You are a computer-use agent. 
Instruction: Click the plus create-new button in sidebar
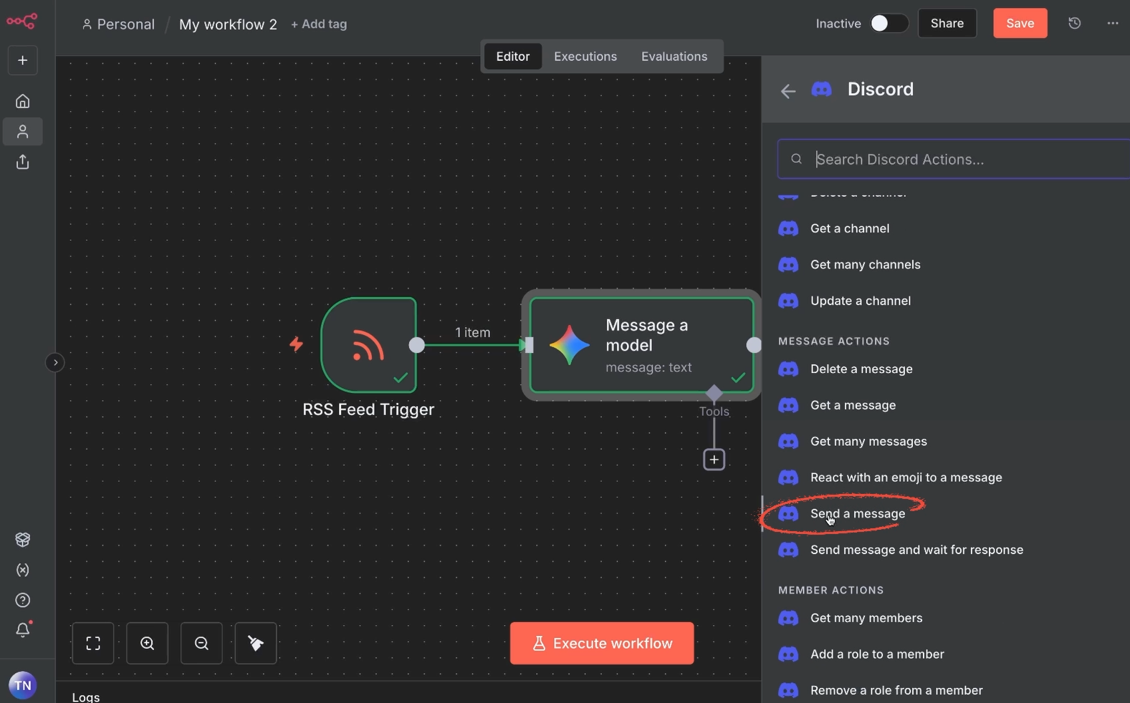(x=23, y=61)
